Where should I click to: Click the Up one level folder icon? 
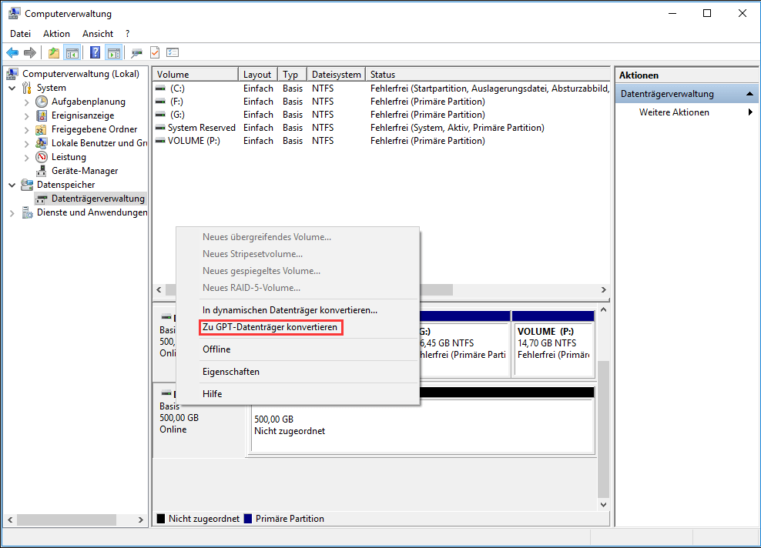[53, 53]
